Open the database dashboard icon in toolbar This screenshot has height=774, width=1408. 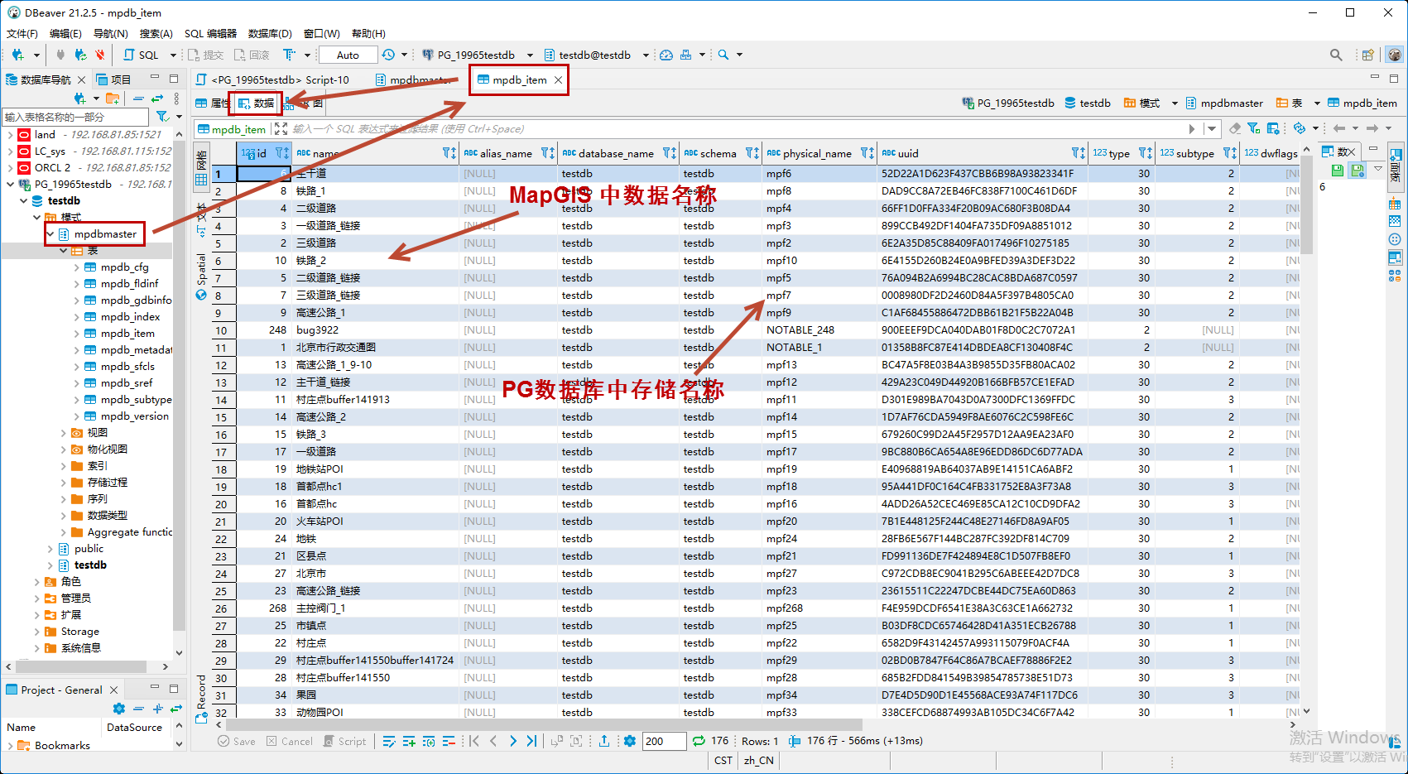pos(666,55)
